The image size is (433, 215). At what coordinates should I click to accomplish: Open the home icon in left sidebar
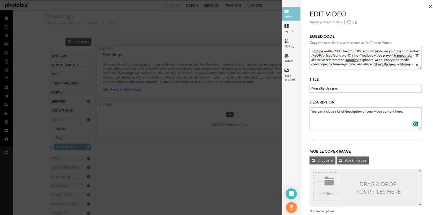6,18
